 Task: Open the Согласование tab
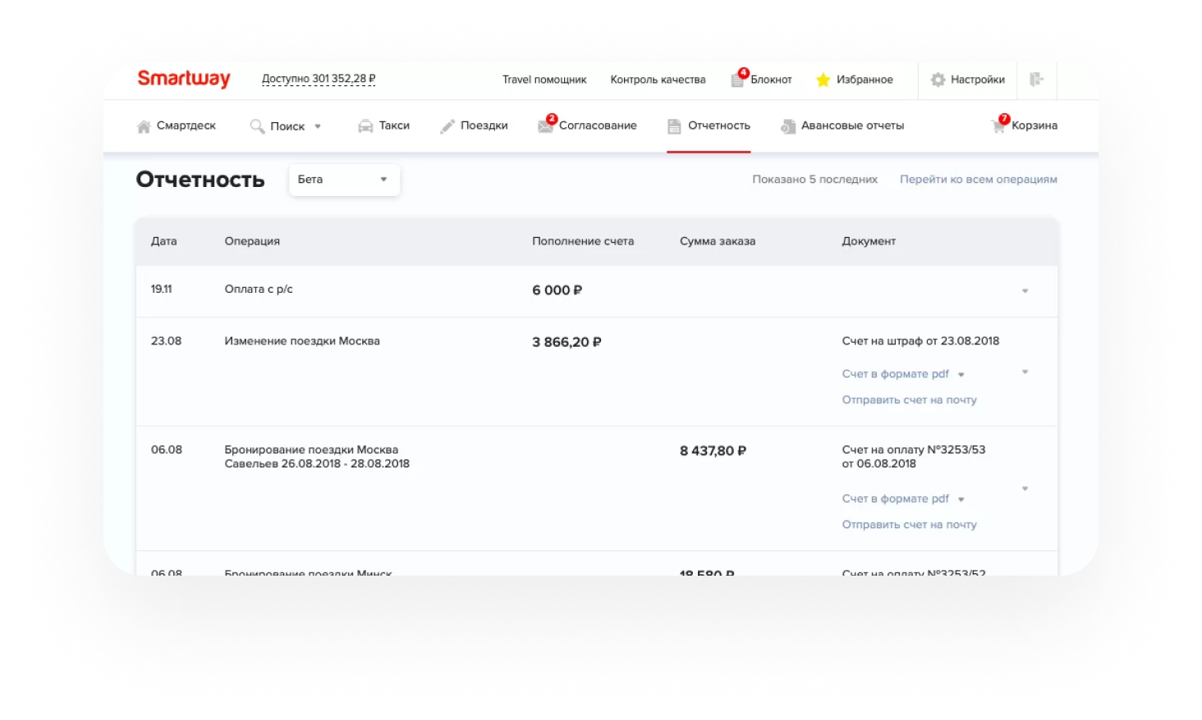coord(588,125)
